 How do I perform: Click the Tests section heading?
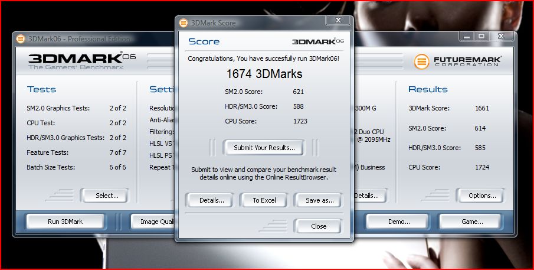41,89
